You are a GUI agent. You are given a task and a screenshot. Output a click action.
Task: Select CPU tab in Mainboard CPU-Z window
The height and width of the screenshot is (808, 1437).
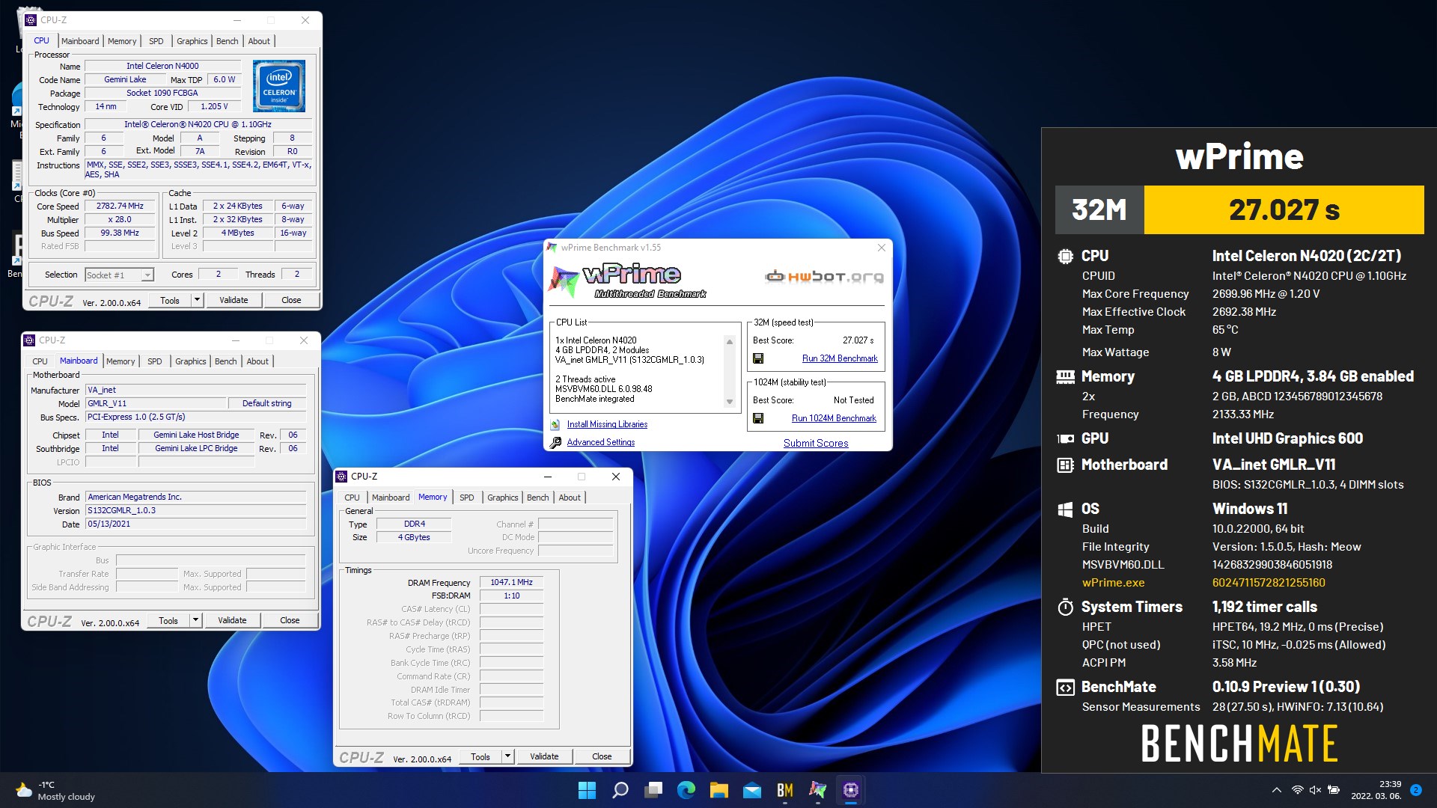[x=40, y=361]
